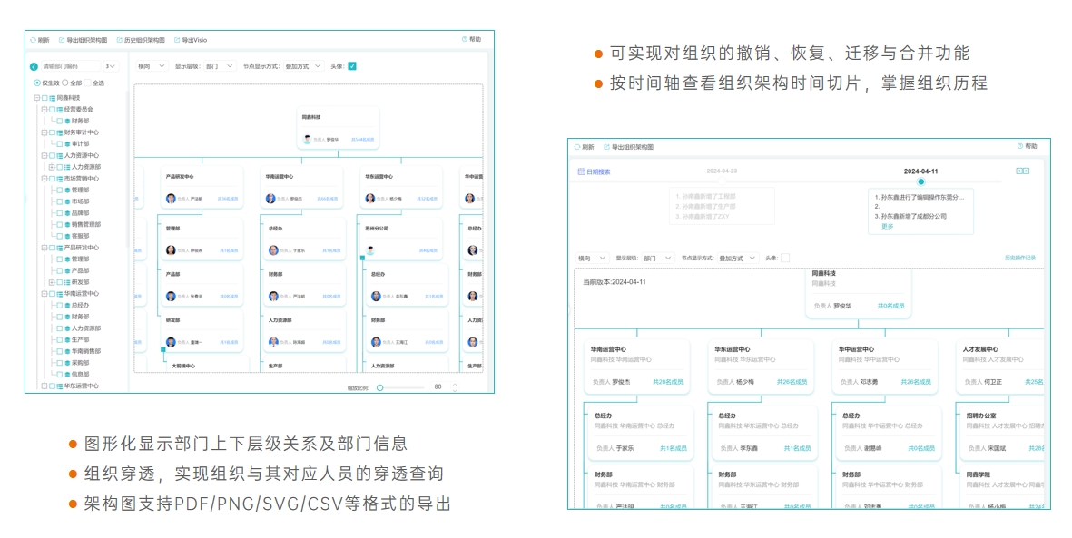The image size is (1072, 538).
Task: Click the avatar of 钟依燕 in 管理部 card
Action: click(x=171, y=250)
